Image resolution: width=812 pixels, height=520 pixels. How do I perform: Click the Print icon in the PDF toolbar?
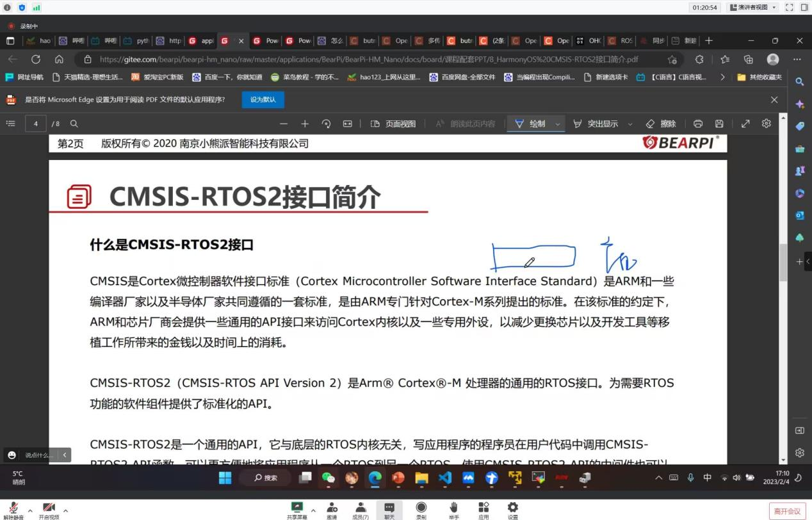coord(697,123)
